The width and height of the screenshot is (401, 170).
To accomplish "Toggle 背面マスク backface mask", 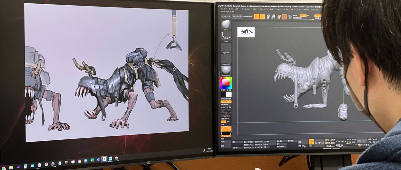I will coord(225,118).
